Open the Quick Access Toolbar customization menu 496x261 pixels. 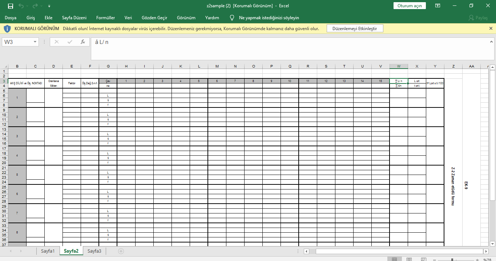[x=49, y=6]
